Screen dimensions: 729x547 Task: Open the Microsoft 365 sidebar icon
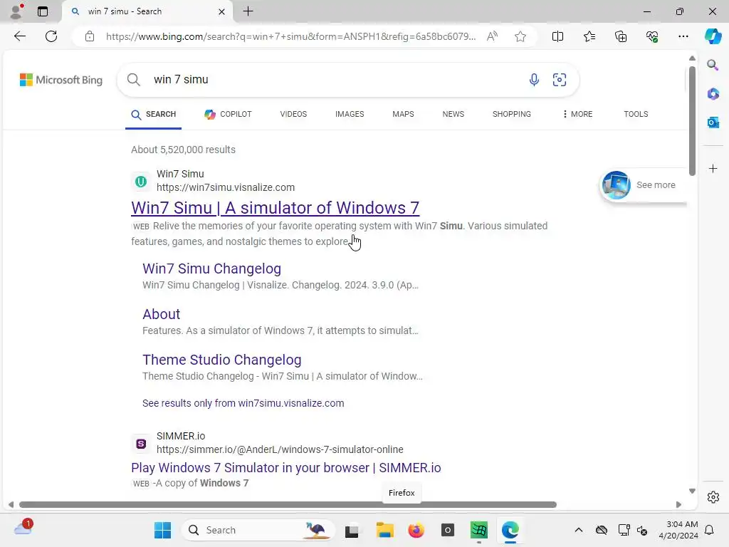(x=713, y=93)
